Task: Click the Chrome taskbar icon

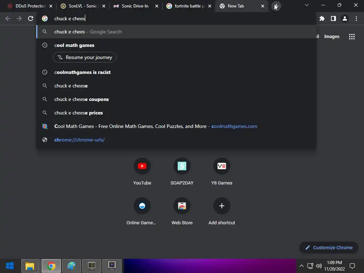Action: click(51, 266)
